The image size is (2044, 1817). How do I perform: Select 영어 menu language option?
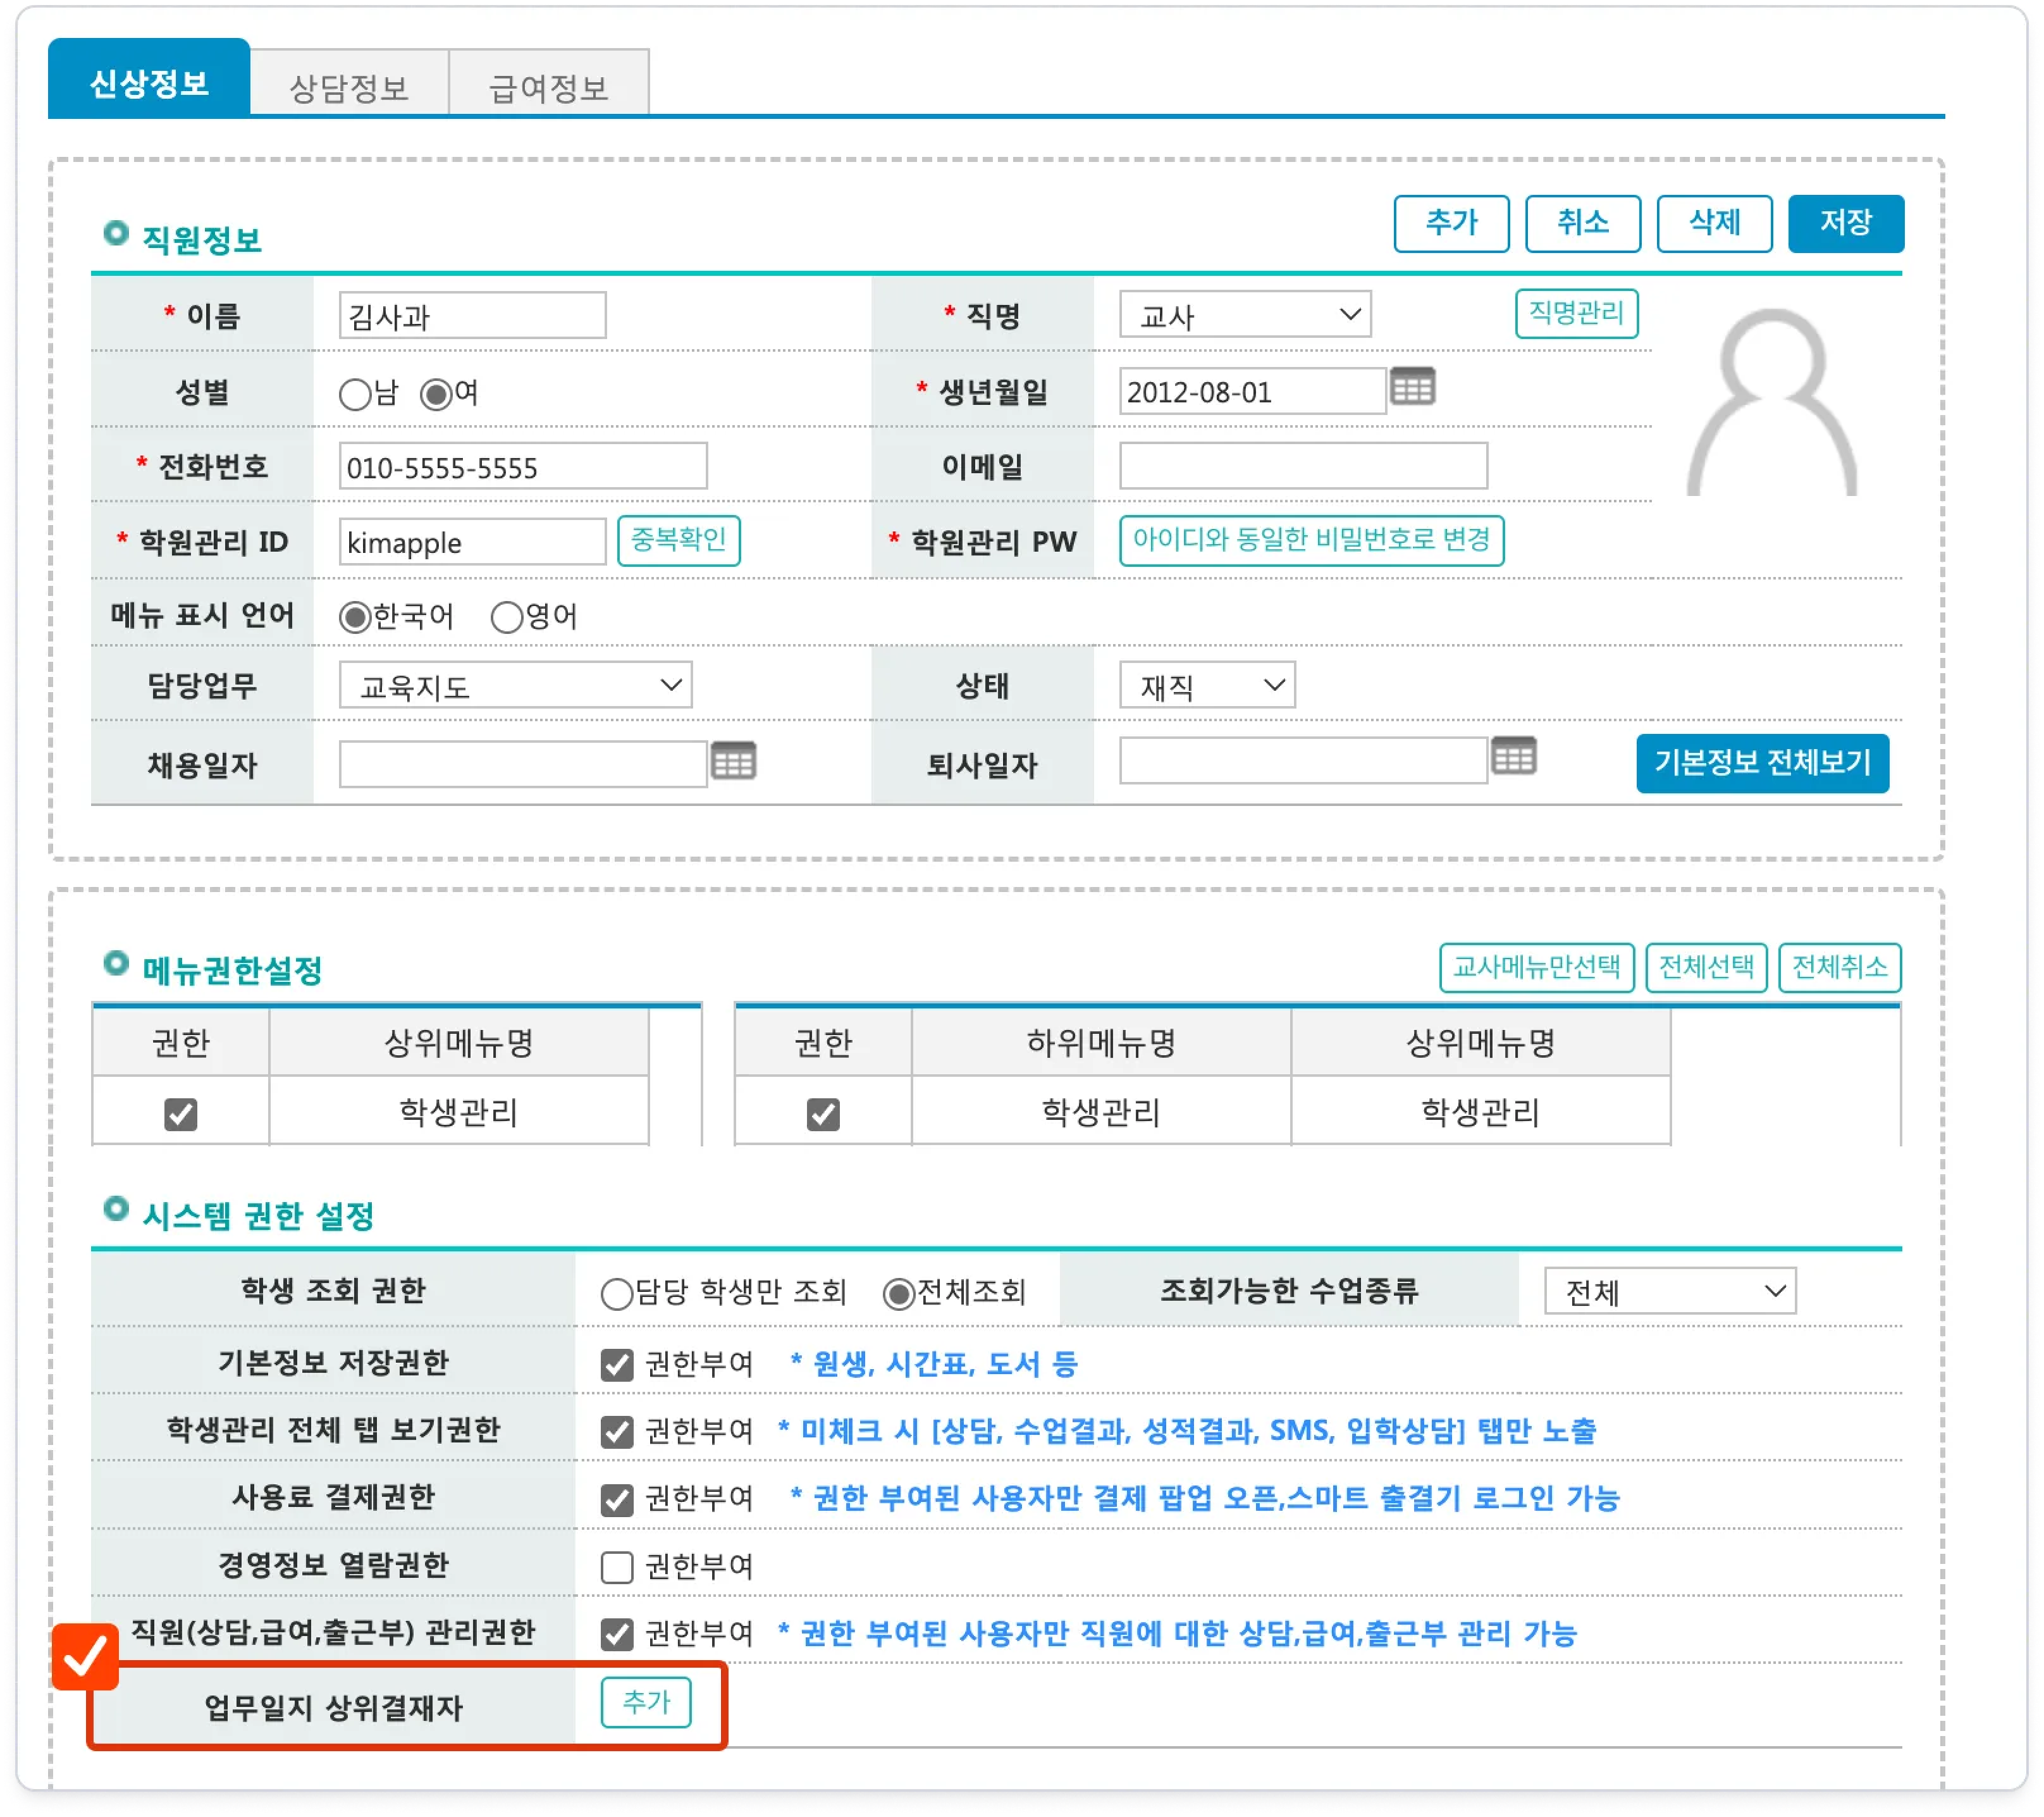point(507,617)
